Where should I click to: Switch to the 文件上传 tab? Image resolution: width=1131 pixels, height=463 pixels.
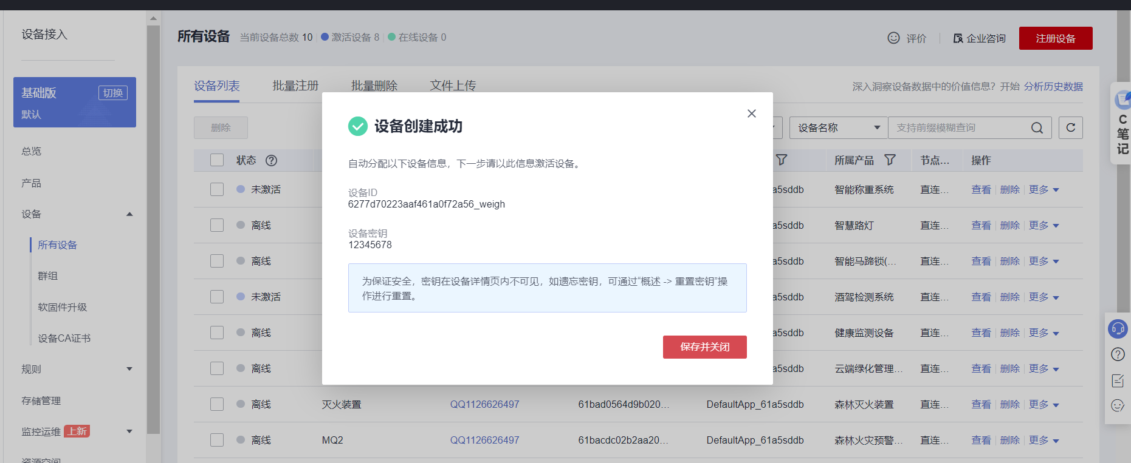click(453, 86)
